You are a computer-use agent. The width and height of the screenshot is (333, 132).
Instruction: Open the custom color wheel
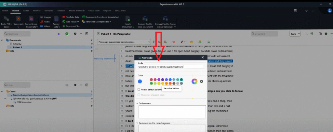click(x=194, y=81)
